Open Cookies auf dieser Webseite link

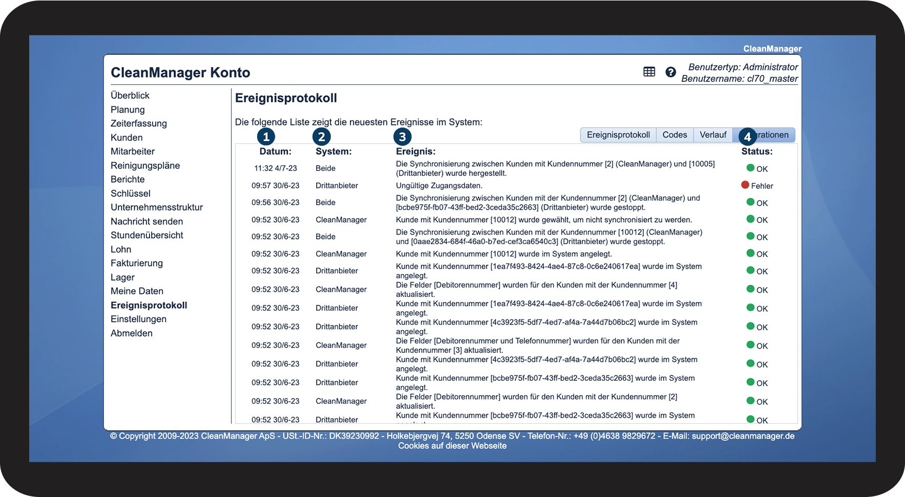pos(452,446)
